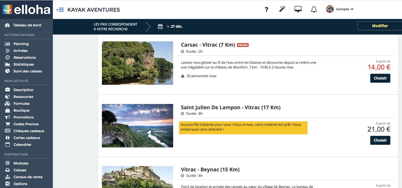Image resolution: width=402 pixels, height=188 pixels.
Task: Click Vitrac - Beynac village photo
Action: click(x=138, y=177)
